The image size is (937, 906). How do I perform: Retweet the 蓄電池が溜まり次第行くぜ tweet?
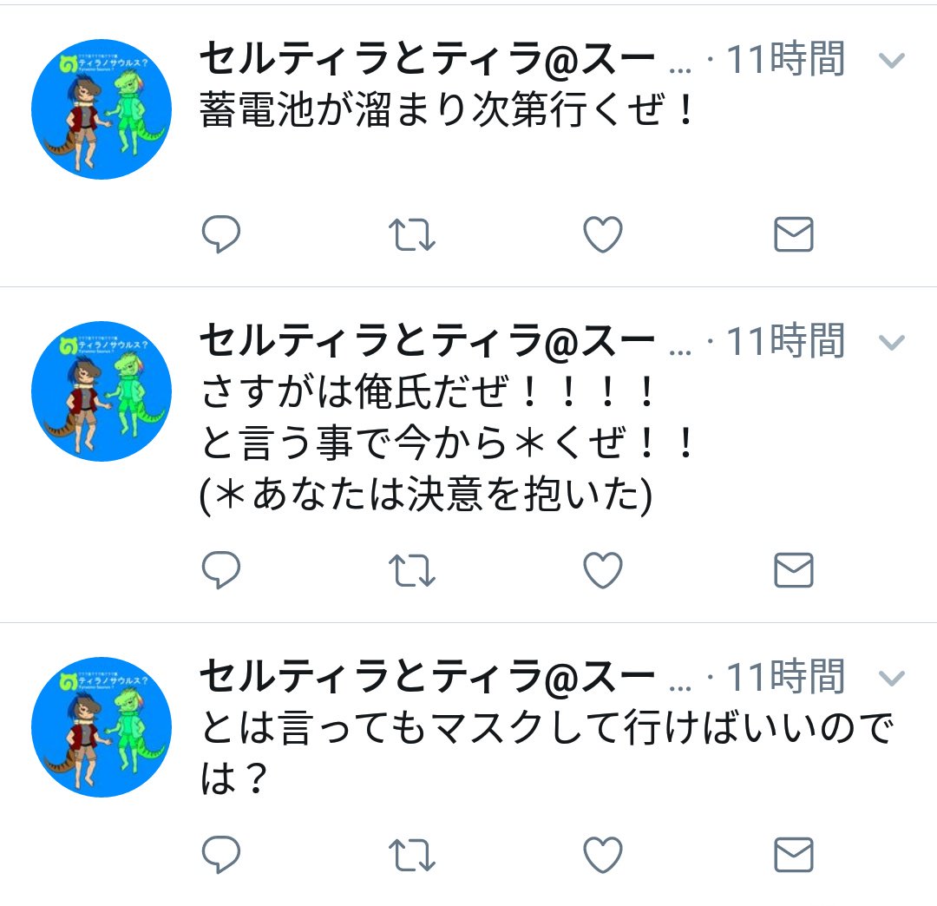coord(412,234)
